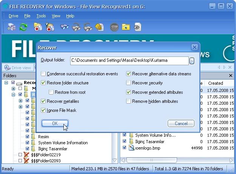
Task: Expand the unchecked M folder node
Action: (x=13, y=89)
